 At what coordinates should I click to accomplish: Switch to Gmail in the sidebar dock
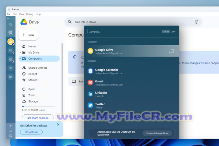click(x=11, y=50)
